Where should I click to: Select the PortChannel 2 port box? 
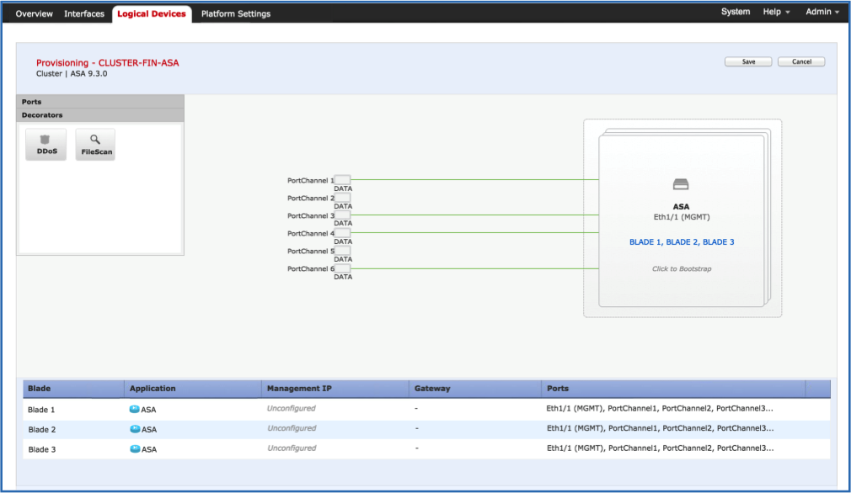(343, 198)
